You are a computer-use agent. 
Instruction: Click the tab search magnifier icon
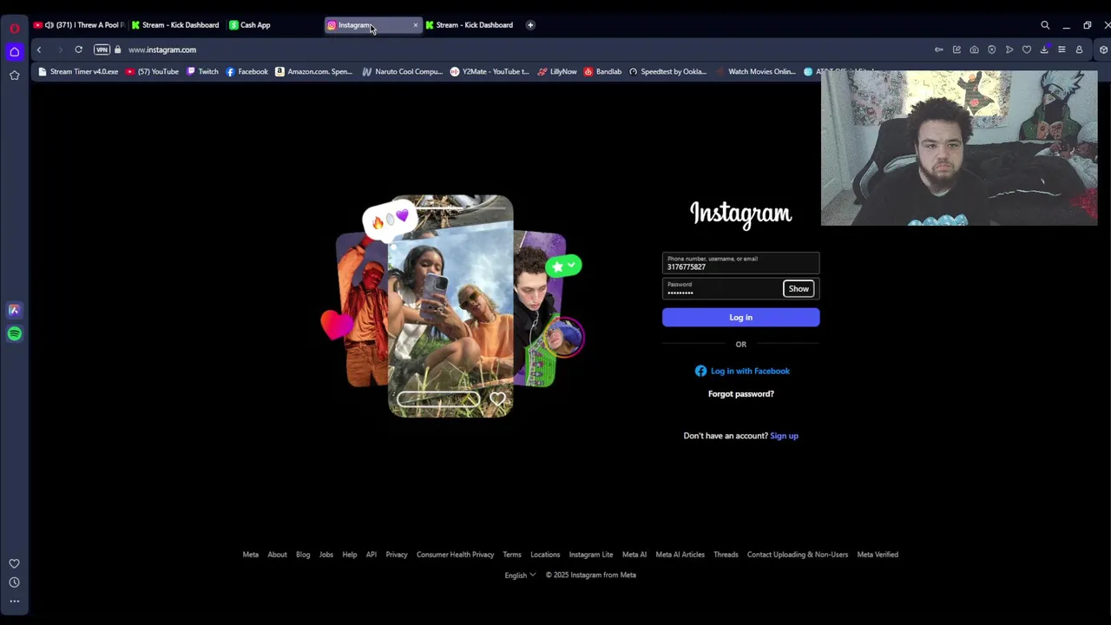(1045, 25)
